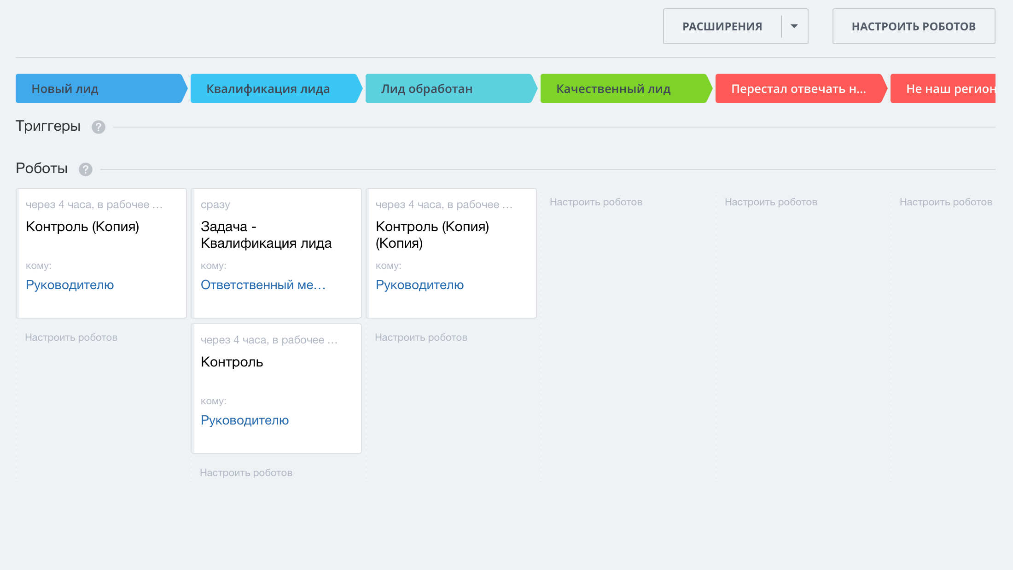This screenshot has width=1013, height=570.
Task: Select the Квалификация лида stage
Action: click(274, 88)
